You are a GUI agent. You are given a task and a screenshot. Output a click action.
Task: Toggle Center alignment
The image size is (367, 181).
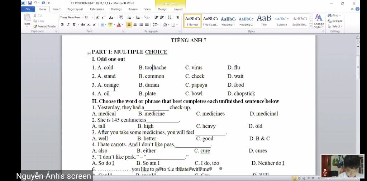(135, 25)
